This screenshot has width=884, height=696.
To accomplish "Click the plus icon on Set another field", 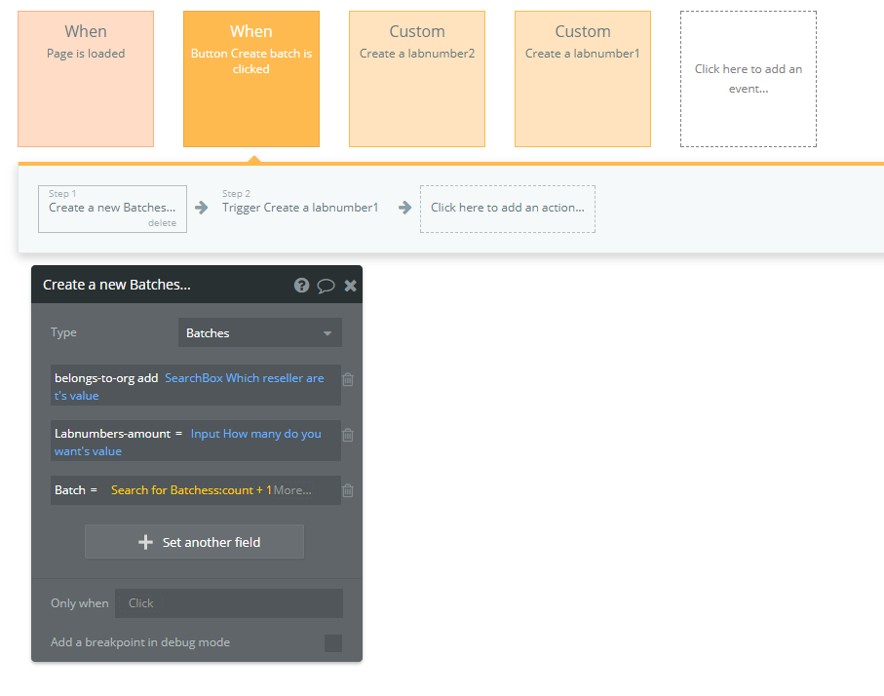I will pos(145,542).
